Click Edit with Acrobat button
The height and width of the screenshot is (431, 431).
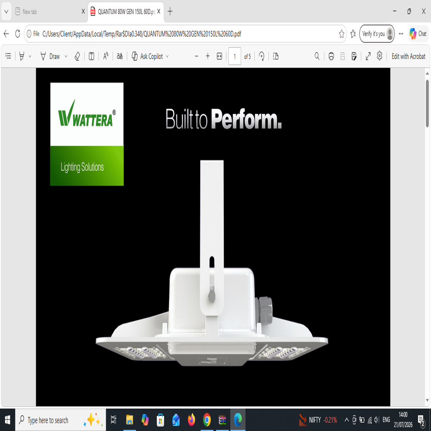tap(409, 56)
